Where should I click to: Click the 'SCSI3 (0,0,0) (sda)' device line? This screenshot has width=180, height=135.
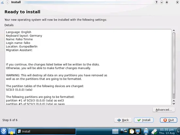click(19, 90)
